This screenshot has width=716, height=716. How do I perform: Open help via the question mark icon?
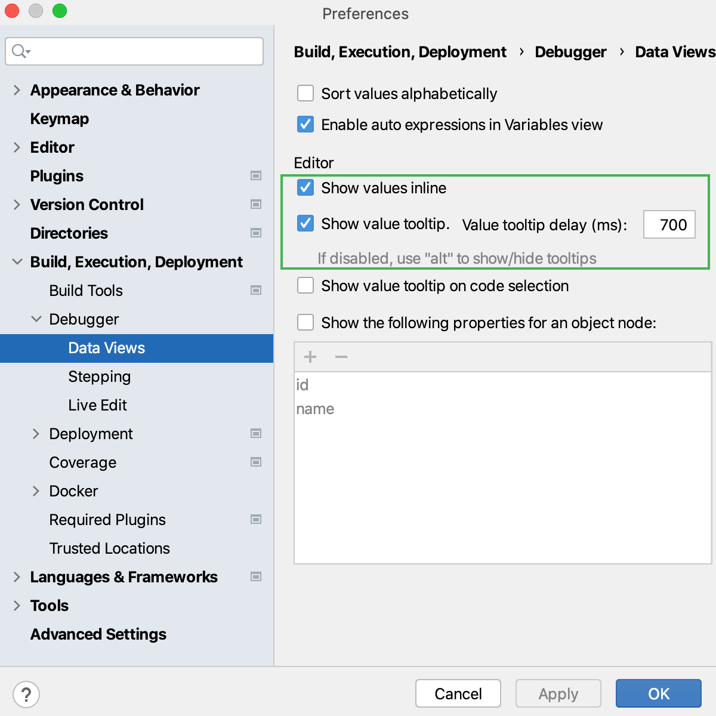(x=26, y=694)
